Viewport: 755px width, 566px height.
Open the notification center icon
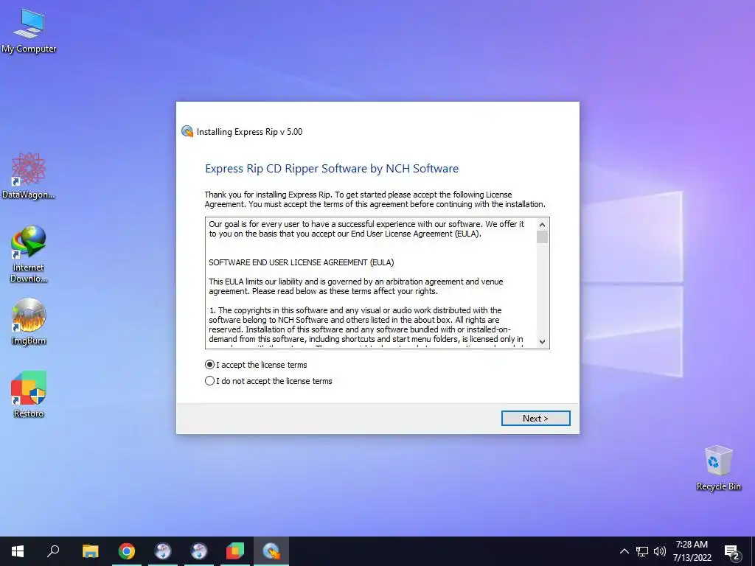[x=732, y=551]
